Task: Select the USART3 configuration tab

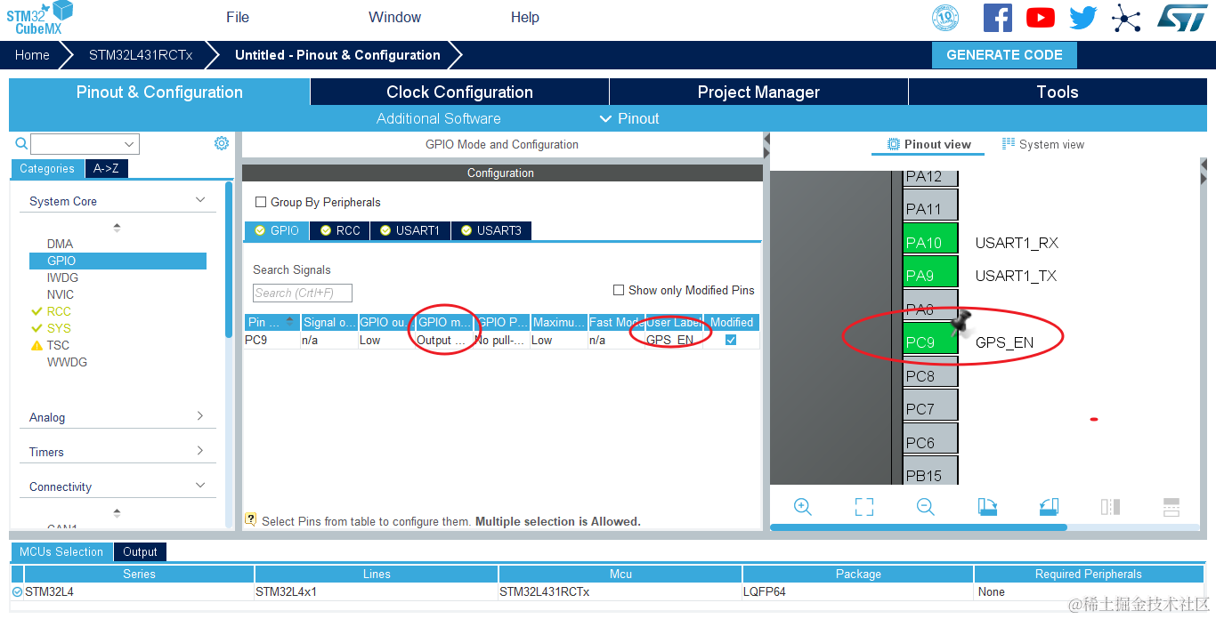Action: click(x=491, y=230)
